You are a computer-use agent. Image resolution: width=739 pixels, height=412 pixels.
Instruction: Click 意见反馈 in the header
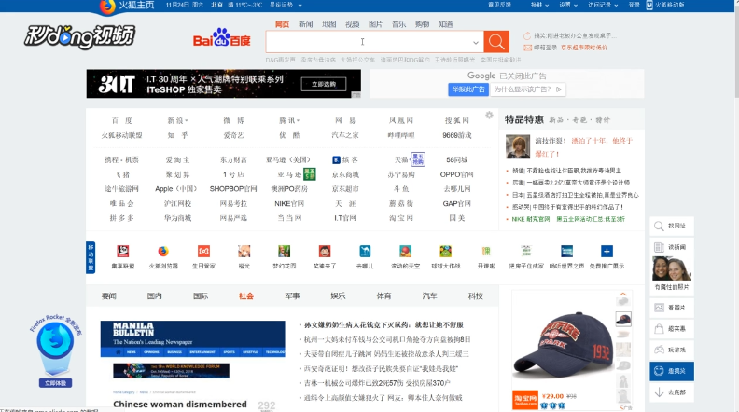point(499,5)
